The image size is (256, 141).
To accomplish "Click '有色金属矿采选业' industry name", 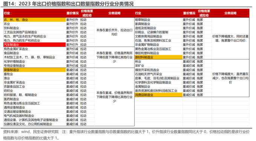I will (16, 49).
